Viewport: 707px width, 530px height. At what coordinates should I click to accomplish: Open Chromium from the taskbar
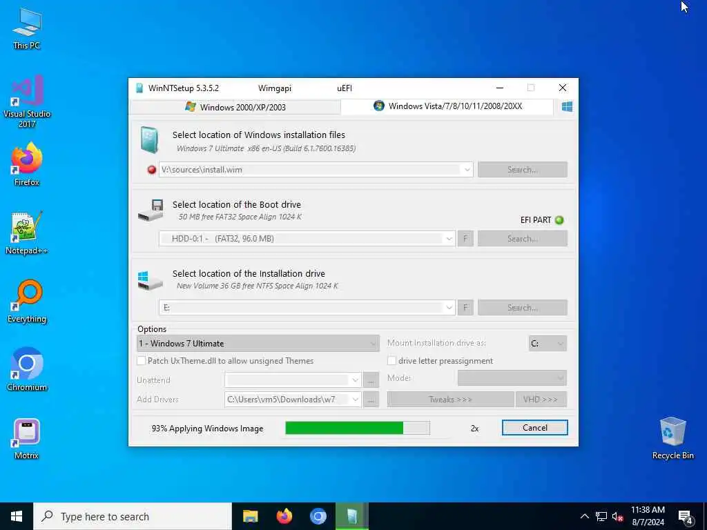click(x=318, y=516)
